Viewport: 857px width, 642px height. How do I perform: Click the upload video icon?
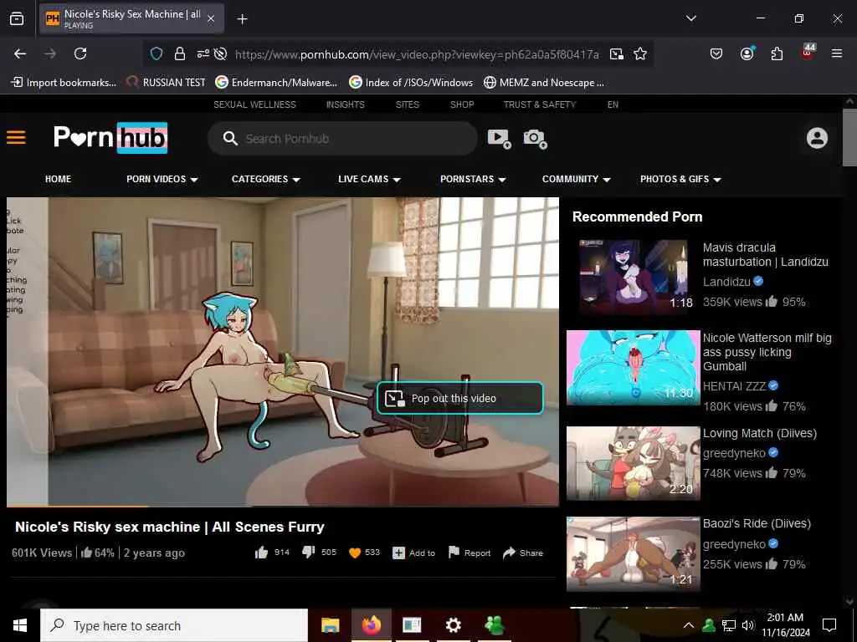click(499, 139)
